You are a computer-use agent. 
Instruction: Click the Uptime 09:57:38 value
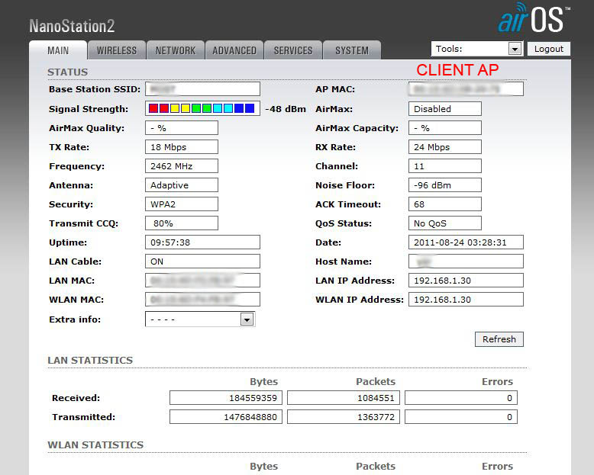202,242
